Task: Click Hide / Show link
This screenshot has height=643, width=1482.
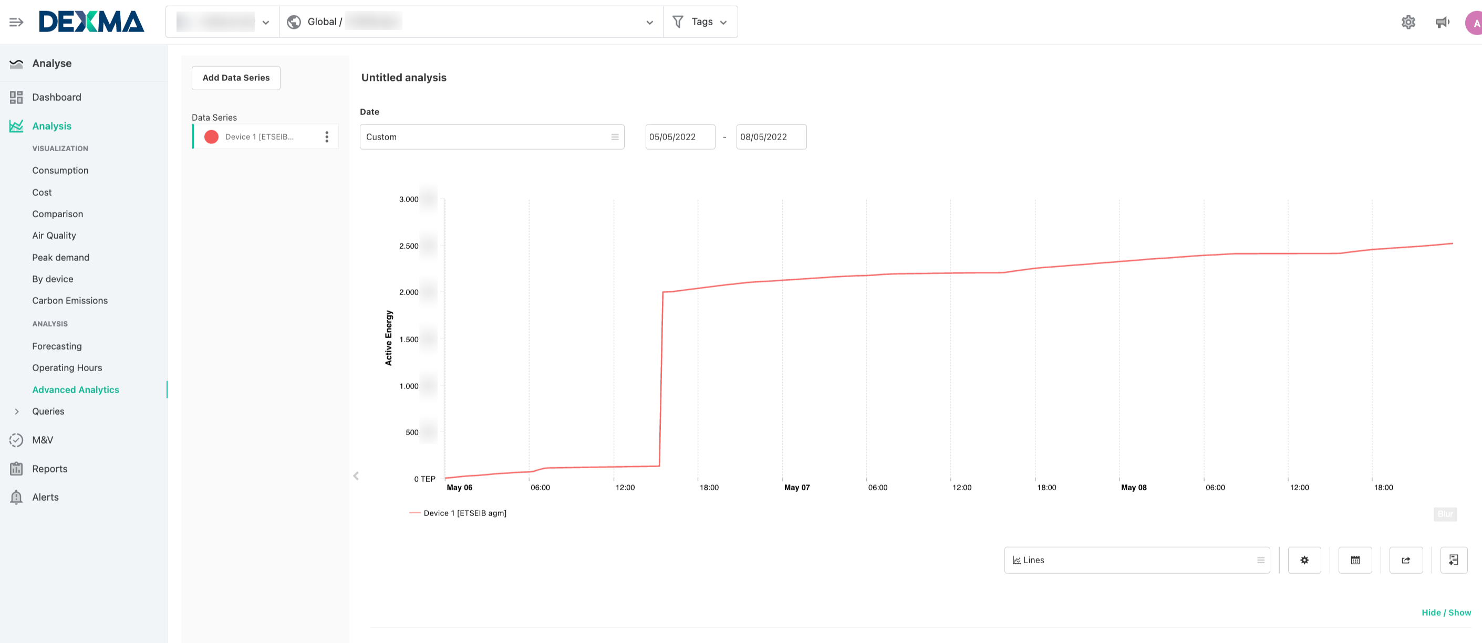Action: click(1446, 613)
